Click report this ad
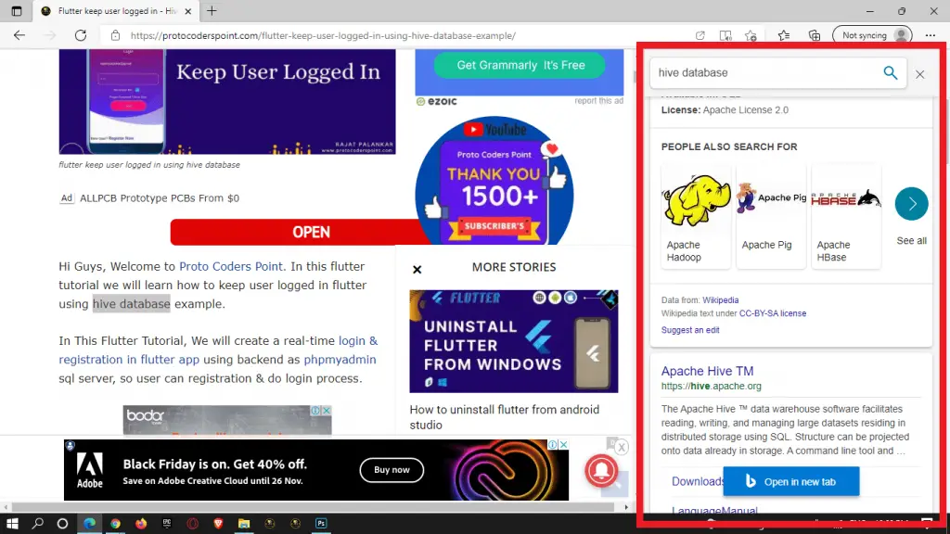The height and width of the screenshot is (534, 950). point(598,100)
